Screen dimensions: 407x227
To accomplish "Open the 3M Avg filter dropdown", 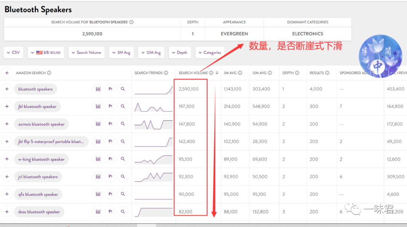I will (121, 52).
